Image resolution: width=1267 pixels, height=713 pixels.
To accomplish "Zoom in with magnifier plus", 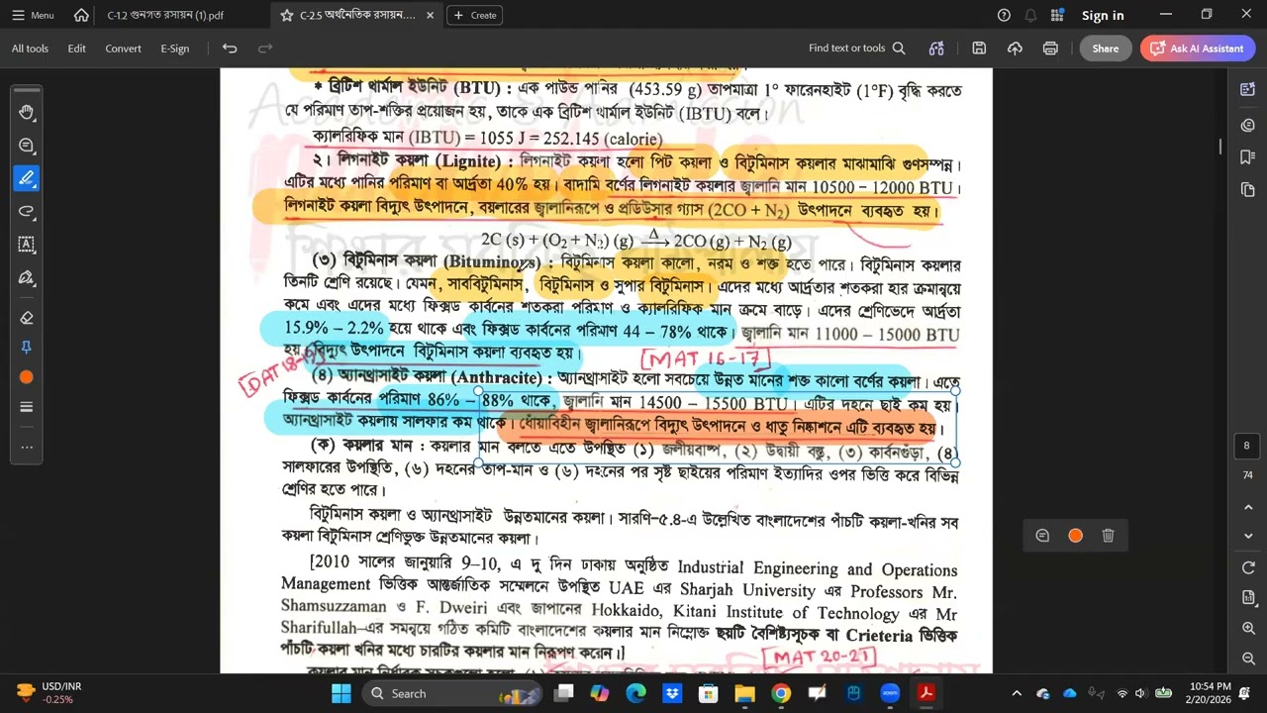I will [x=1247, y=629].
